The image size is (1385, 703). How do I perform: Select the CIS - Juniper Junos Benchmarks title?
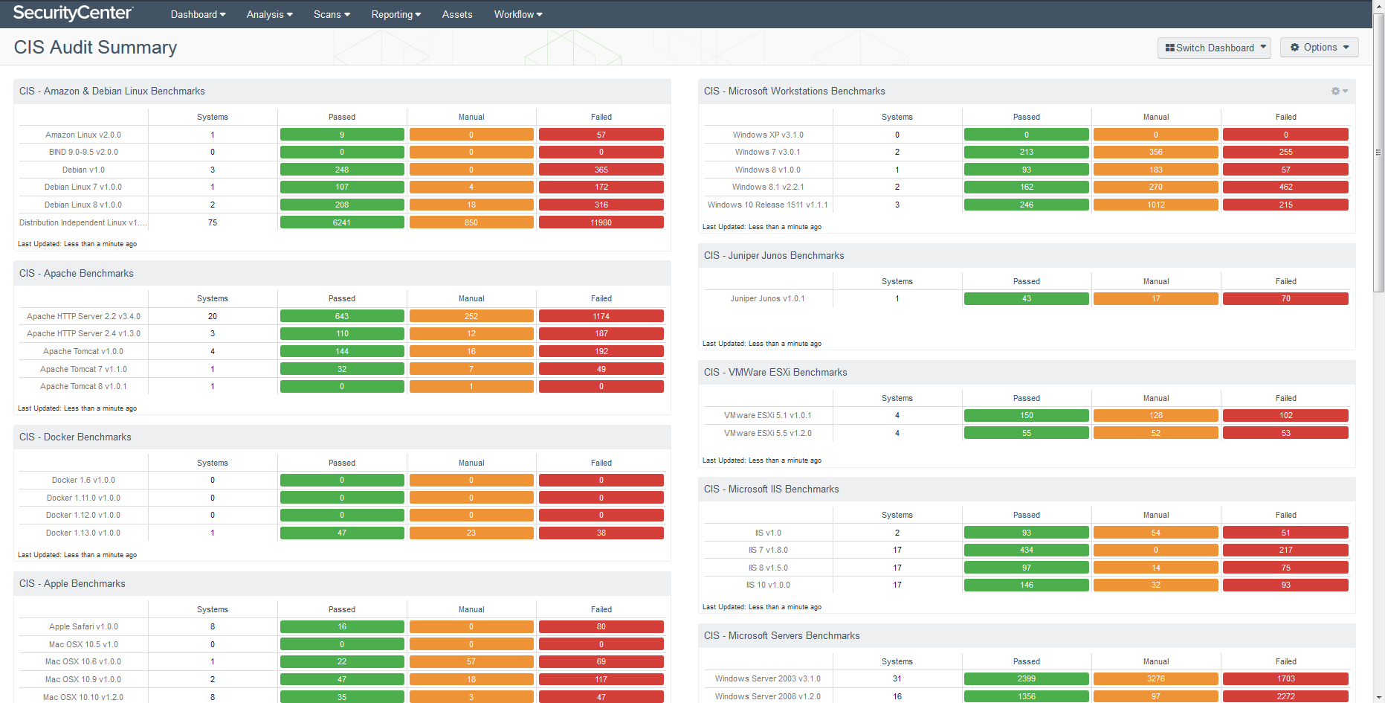pos(774,255)
